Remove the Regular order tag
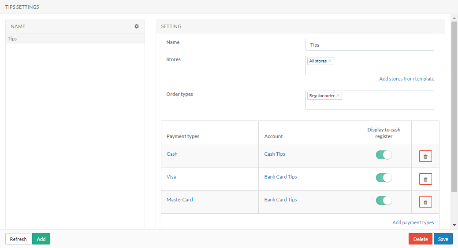 338,96
